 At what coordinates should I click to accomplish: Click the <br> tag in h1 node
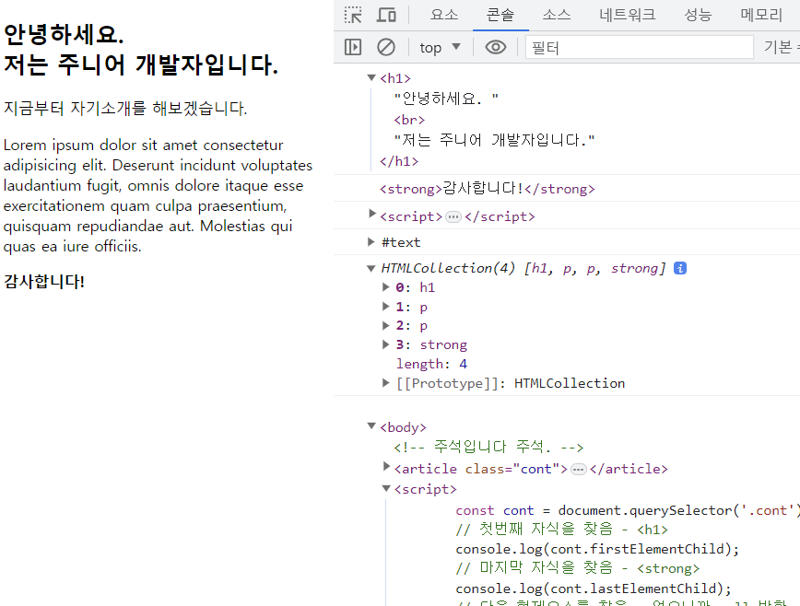409,120
